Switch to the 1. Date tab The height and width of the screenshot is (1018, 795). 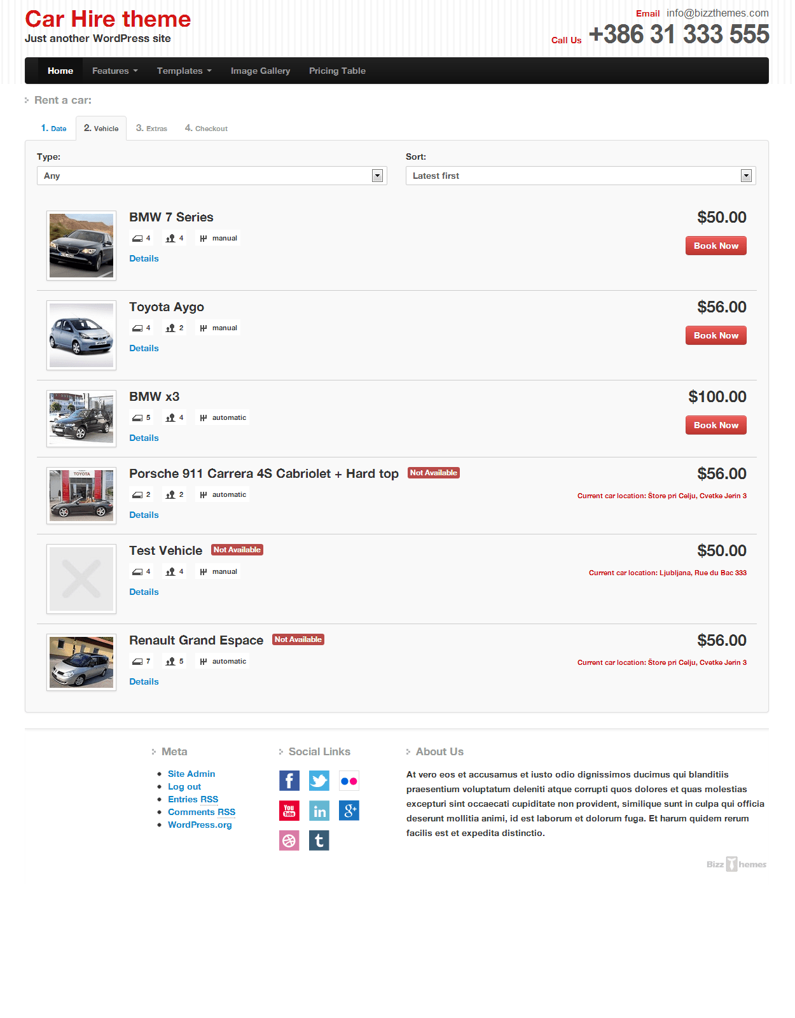click(x=54, y=128)
